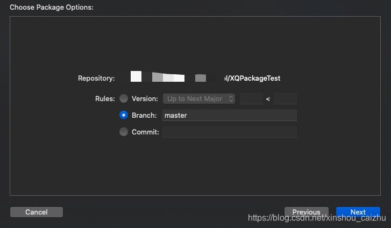Screen dimensions: 391x228
Task: Go back with the Previous button
Action: (x=306, y=212)
